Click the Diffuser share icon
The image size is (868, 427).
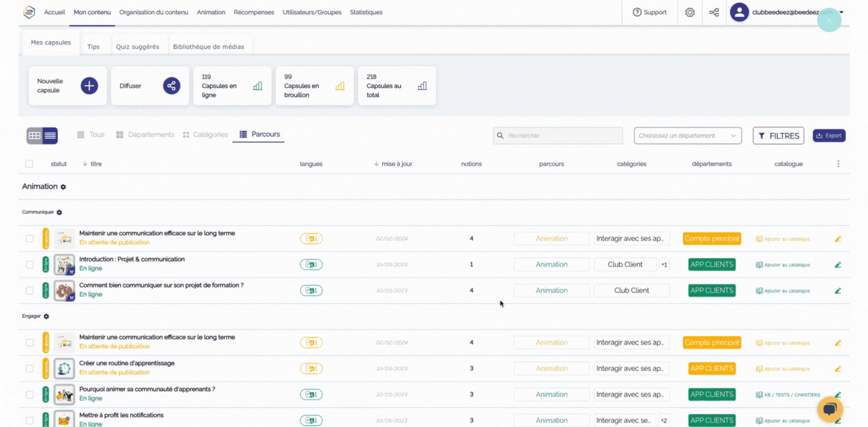click(x=172, y=86)
